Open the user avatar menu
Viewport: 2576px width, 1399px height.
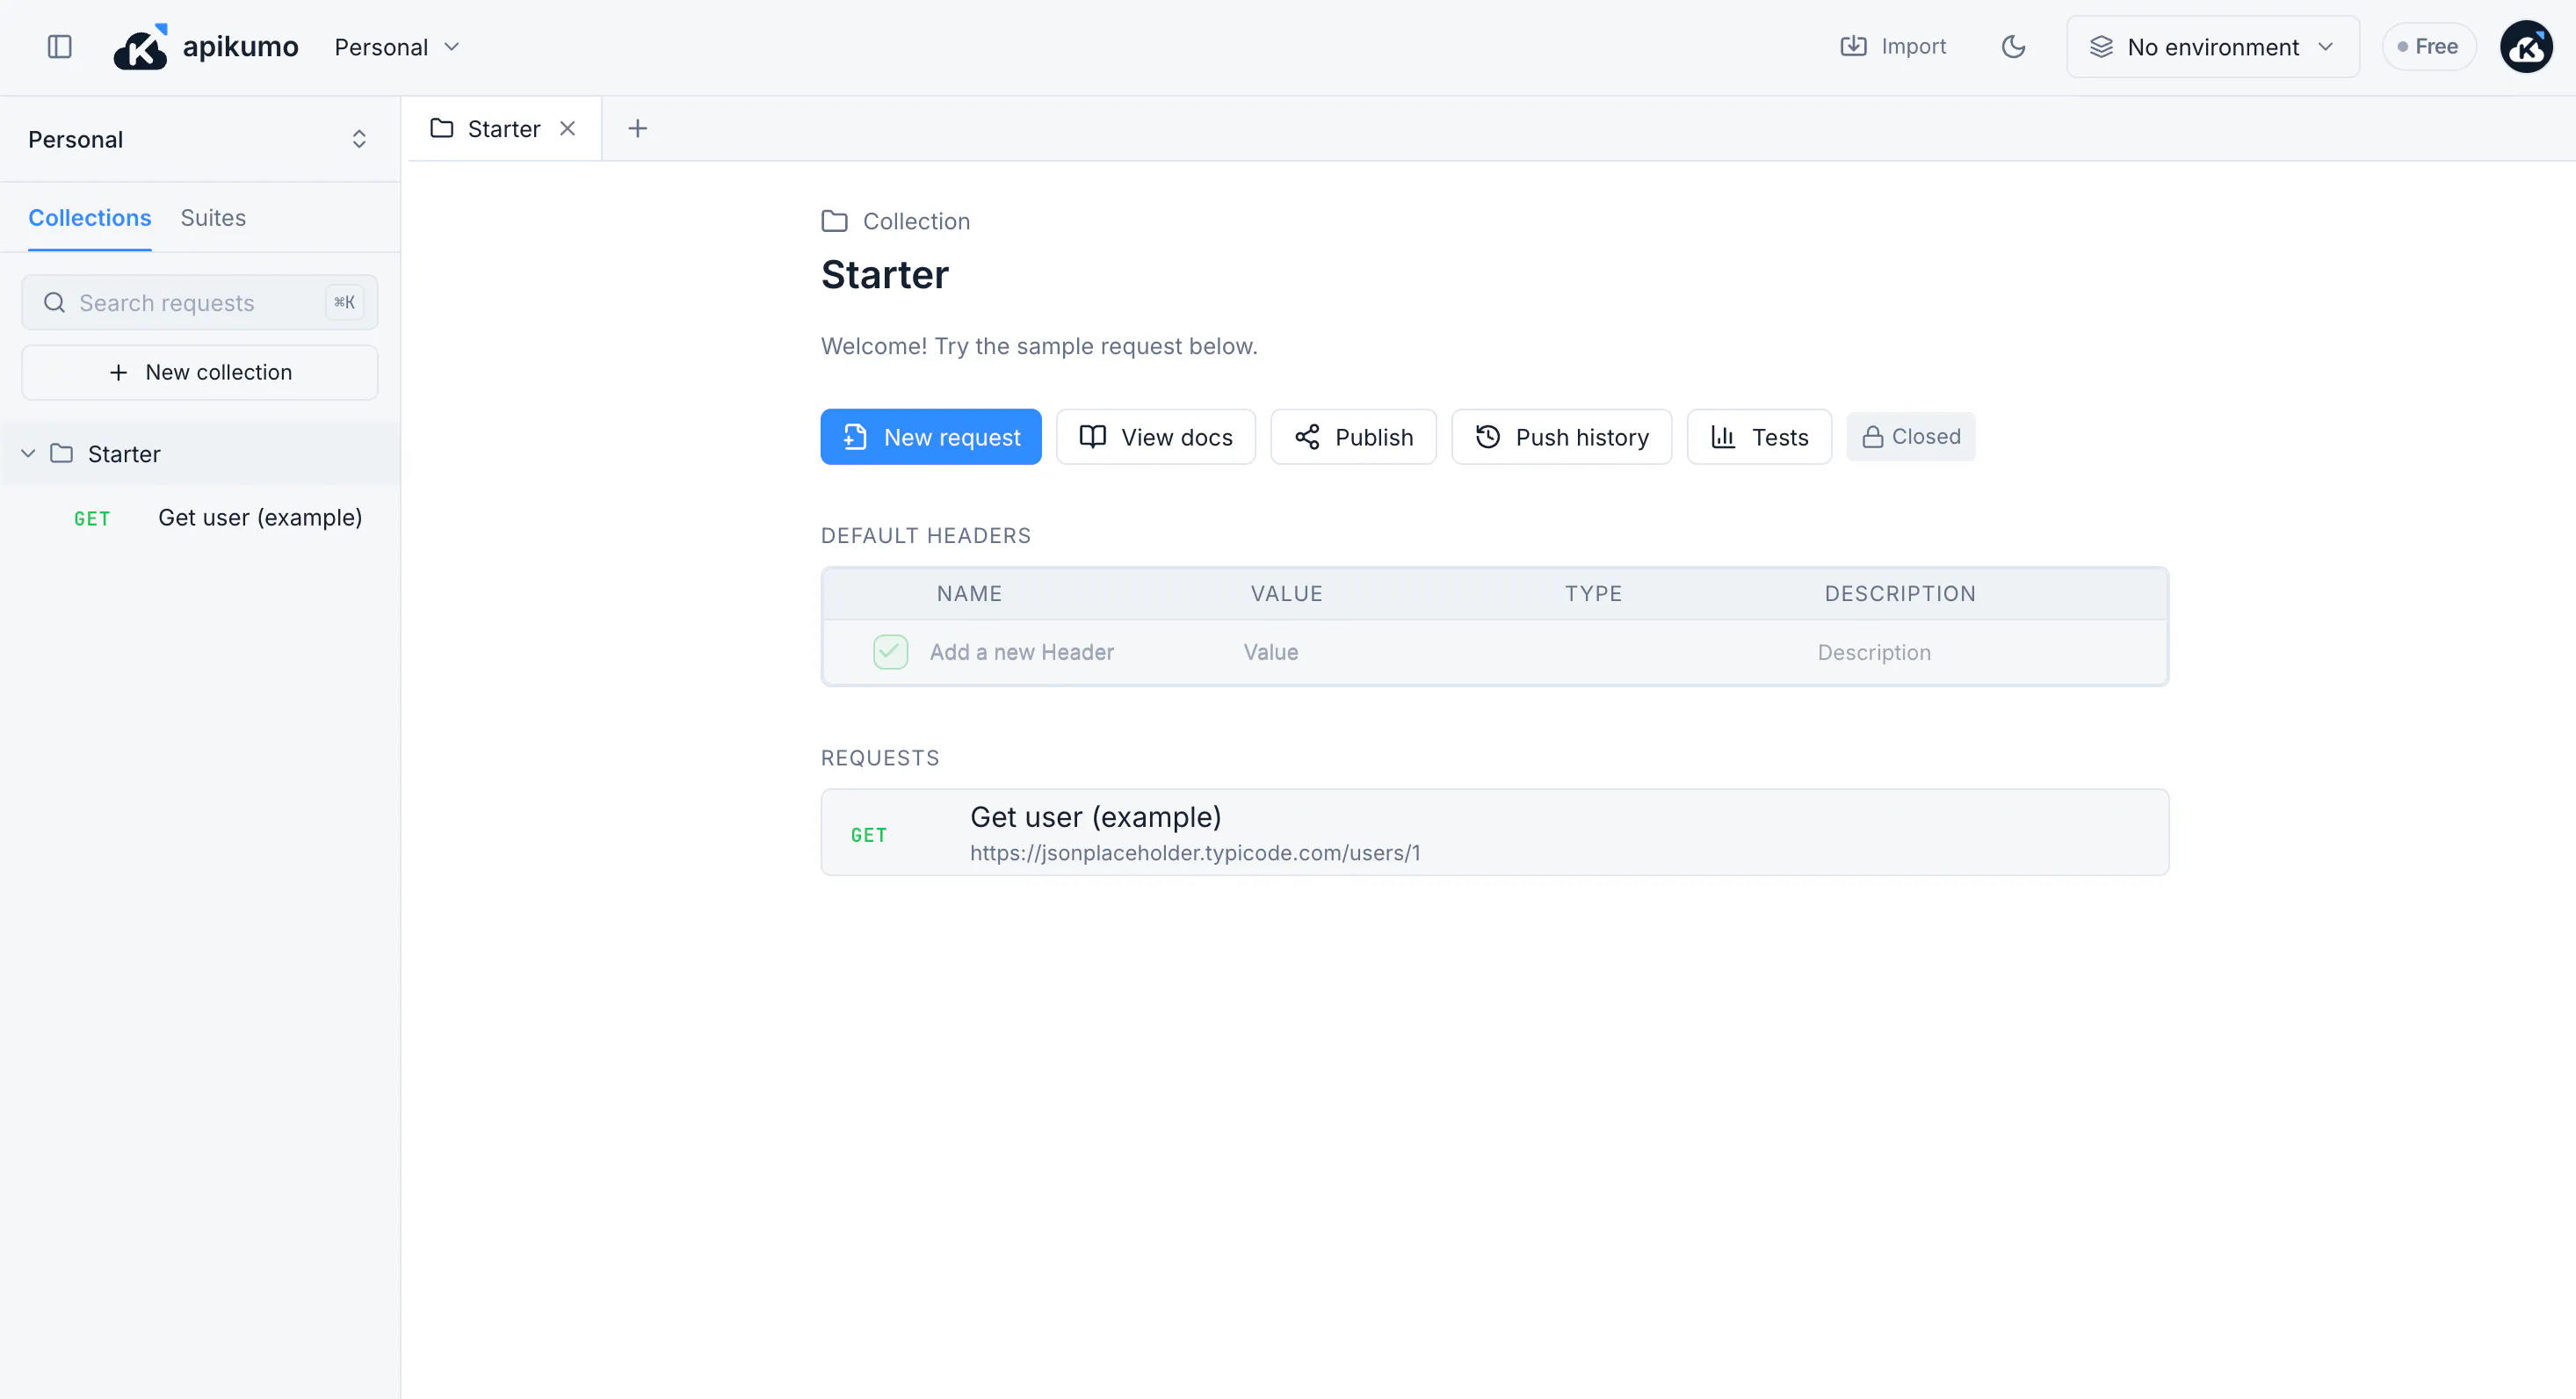pos(2526,46)
